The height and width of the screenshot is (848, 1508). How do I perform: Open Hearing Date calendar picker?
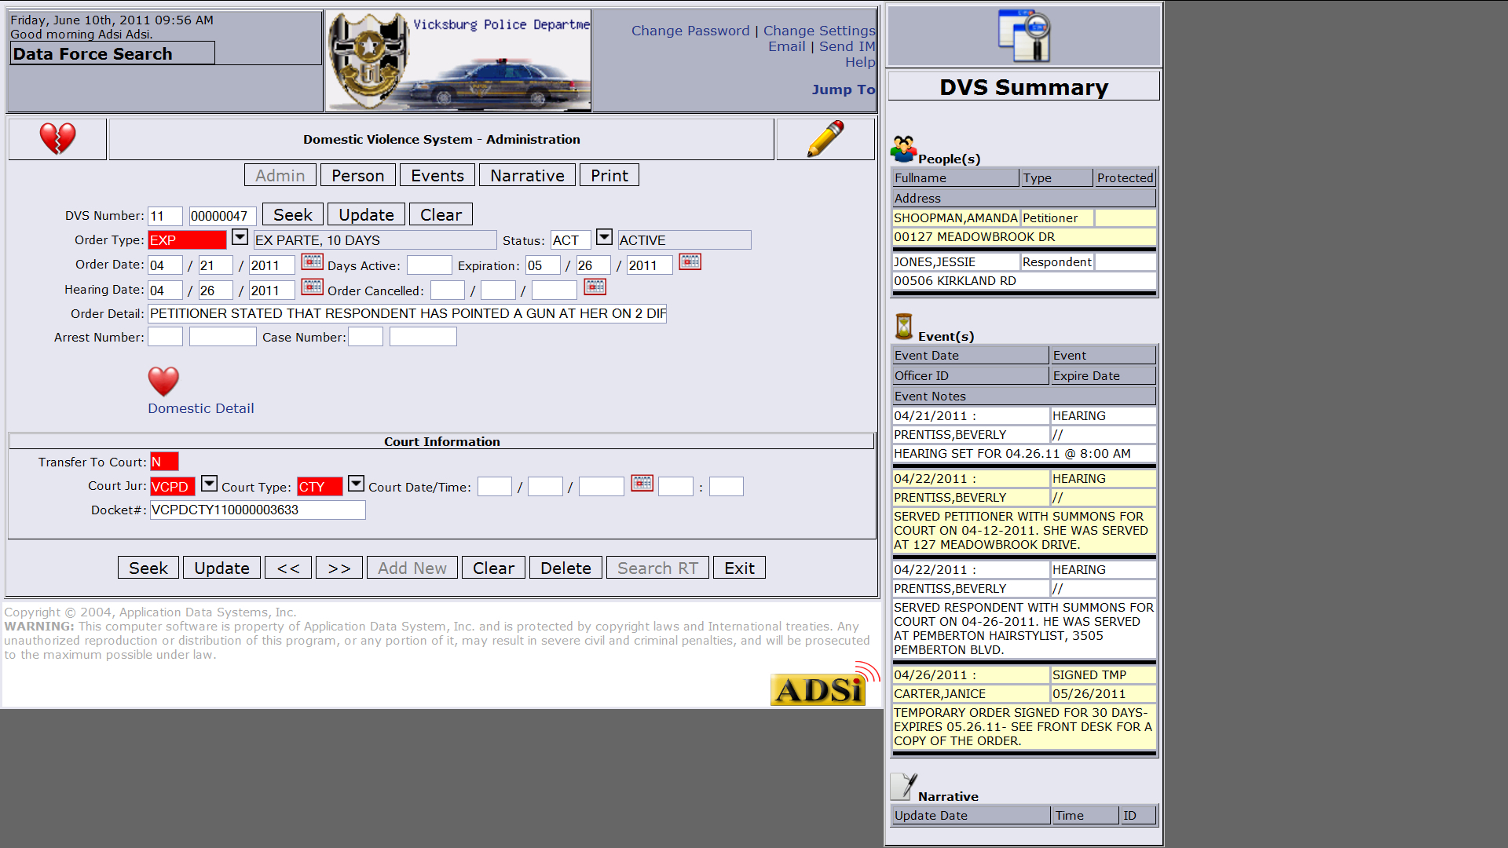click(312, 287)
